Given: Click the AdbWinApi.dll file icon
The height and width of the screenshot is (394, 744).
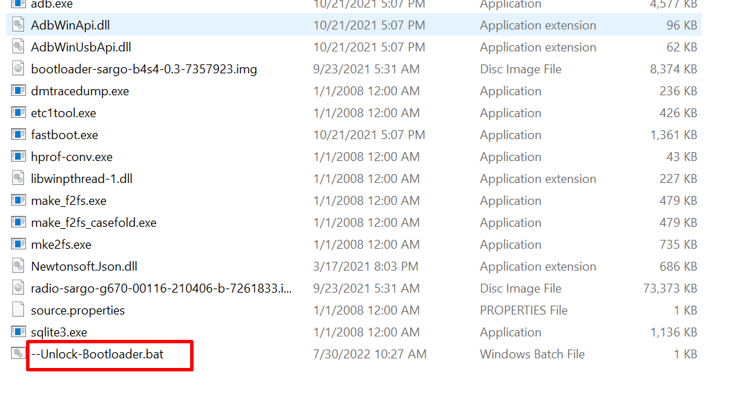Looking at the screenshot, I should [19, 25].
